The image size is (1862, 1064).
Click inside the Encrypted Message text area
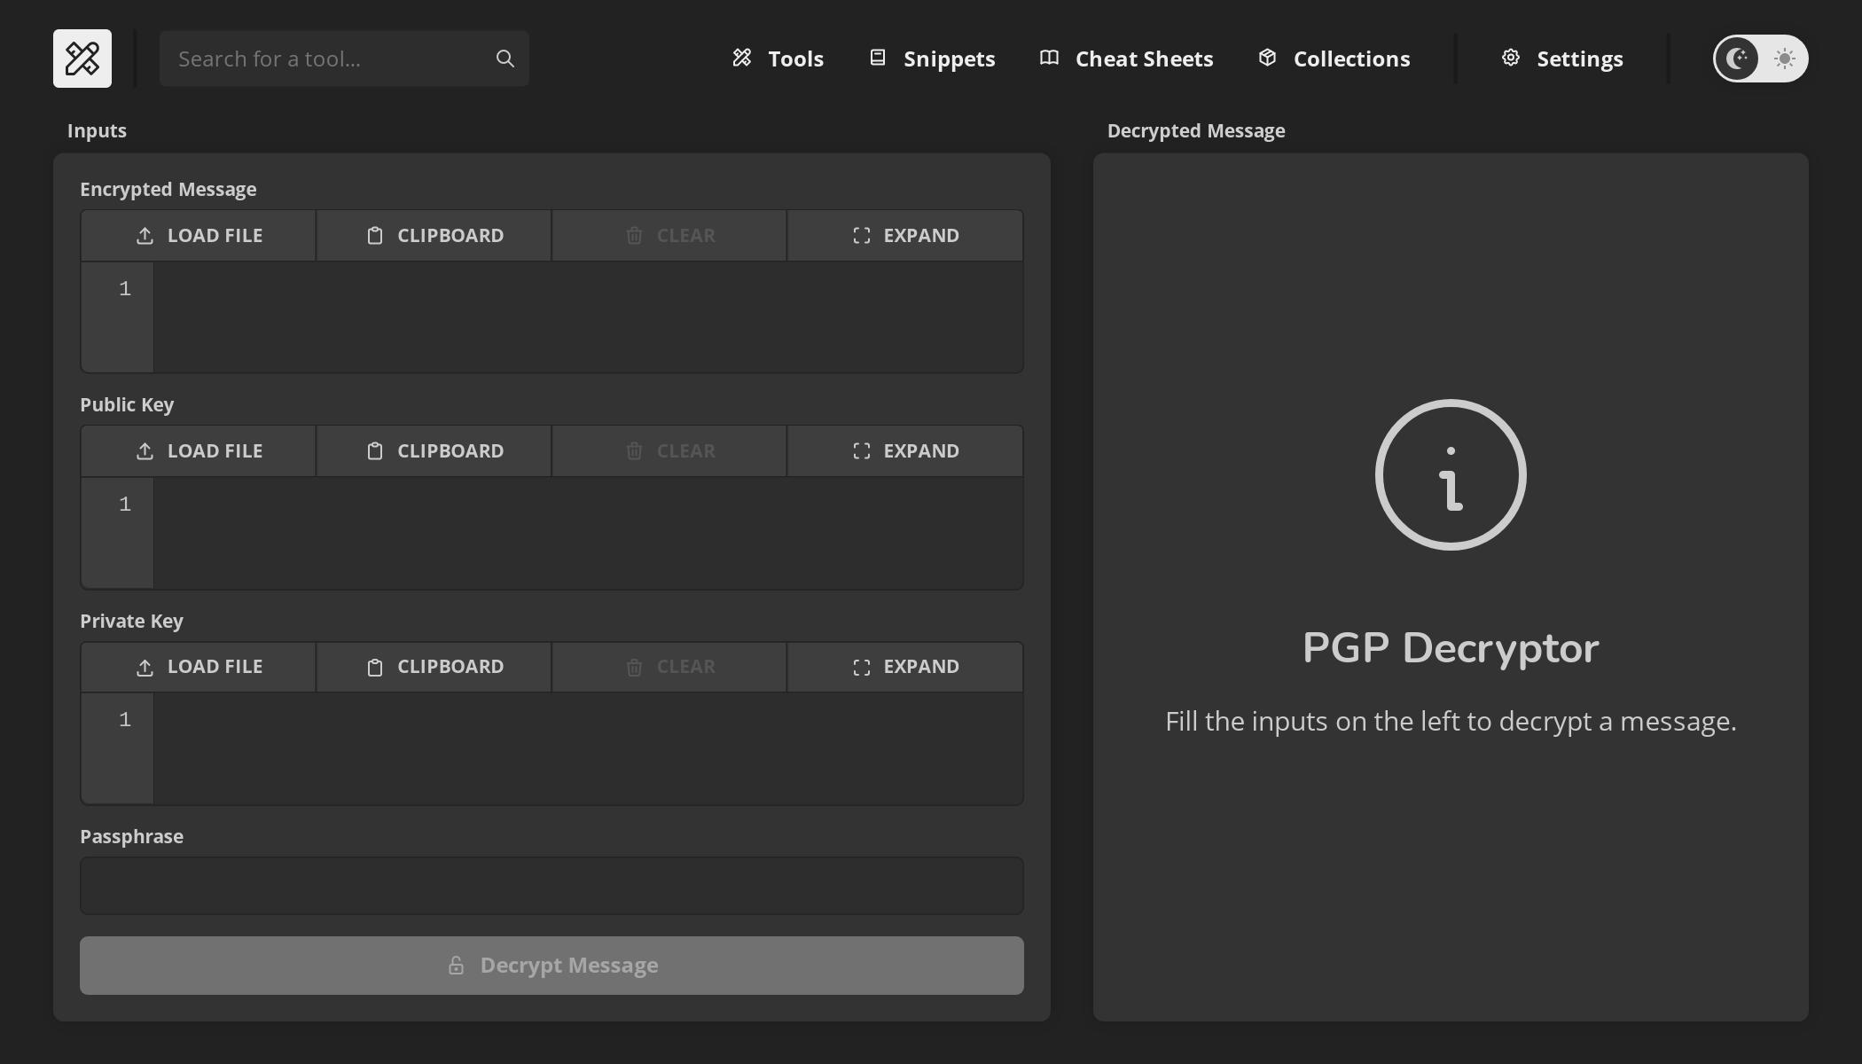coord(588,317)
